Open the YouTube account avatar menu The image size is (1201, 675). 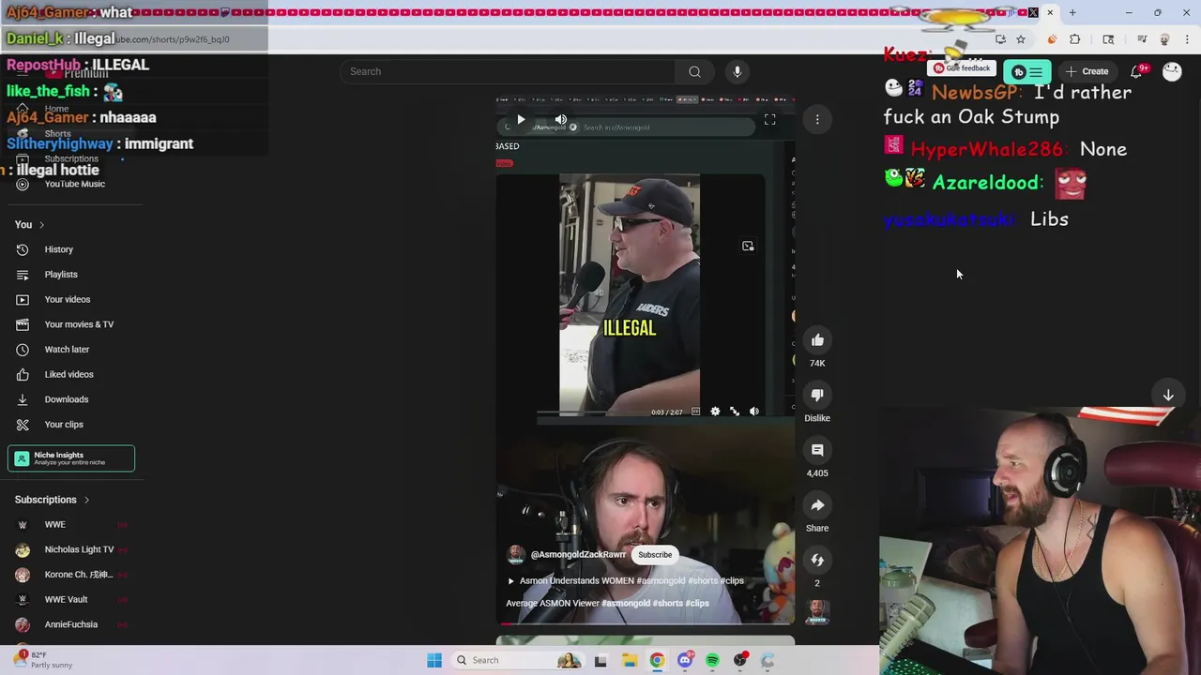pos(1172,71)
